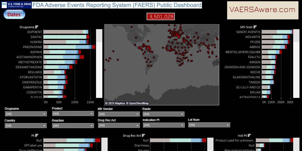This screenshot has width=302, height=151.
Task: Sort the Drug Rec Act chart with its sort icon
Action: pyautogui.click(x=143, y=135)
